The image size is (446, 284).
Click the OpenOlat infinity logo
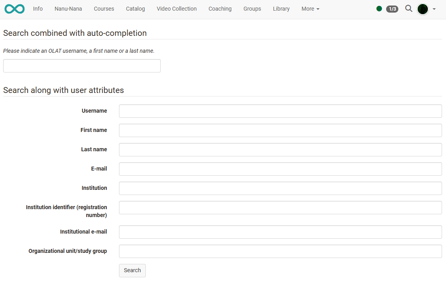point(14,8)
